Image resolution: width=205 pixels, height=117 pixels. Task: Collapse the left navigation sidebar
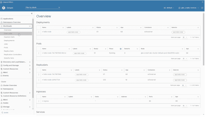[x=32, y=13]
